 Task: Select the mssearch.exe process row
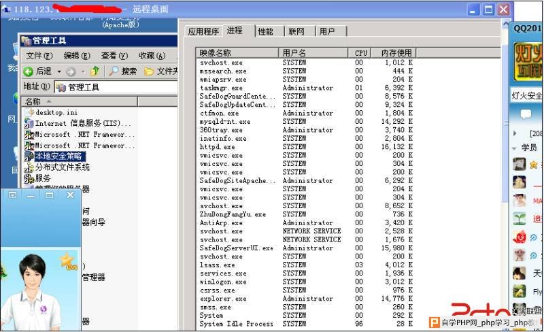[x=306, y=71]
